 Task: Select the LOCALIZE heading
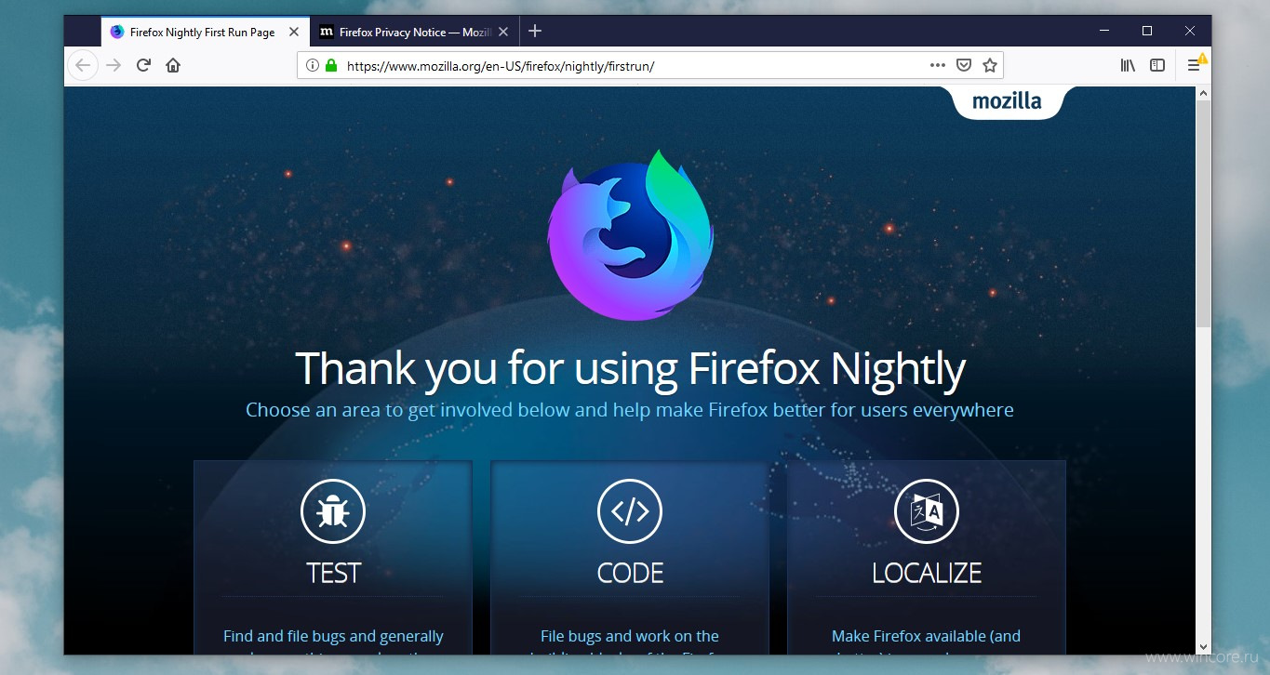pyautogui.click(x=927, y=573)
